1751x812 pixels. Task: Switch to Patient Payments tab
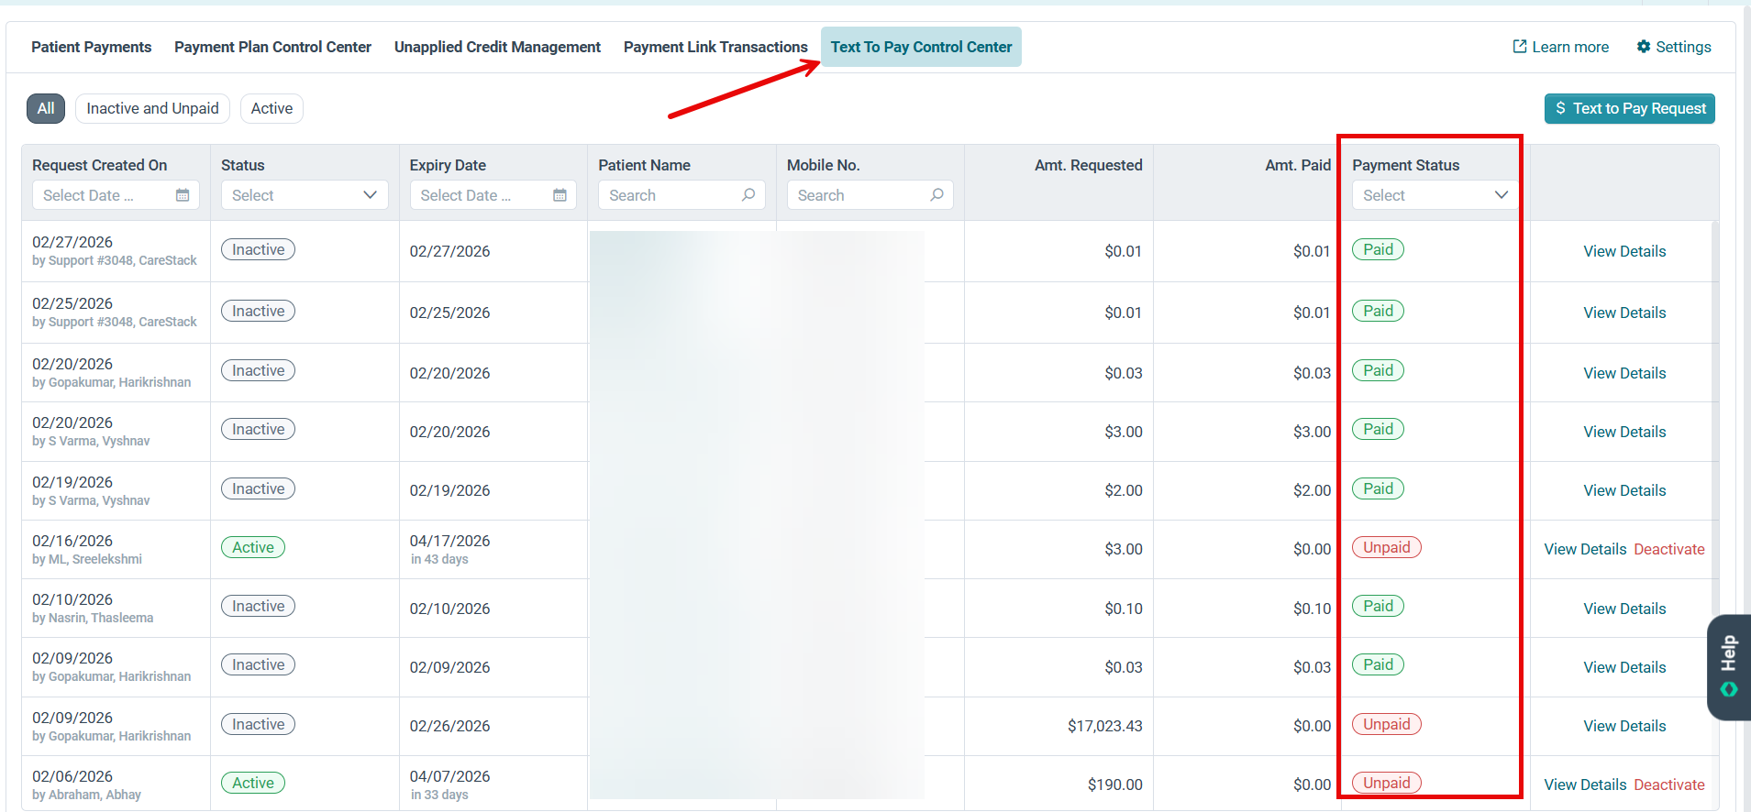92,47
